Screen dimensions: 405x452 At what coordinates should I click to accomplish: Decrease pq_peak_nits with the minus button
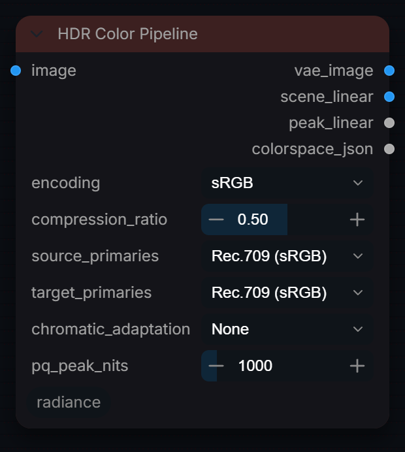point(216,366)
